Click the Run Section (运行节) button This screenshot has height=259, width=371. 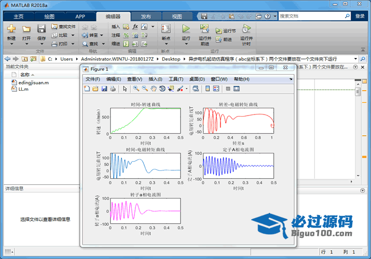click(226, 31)
